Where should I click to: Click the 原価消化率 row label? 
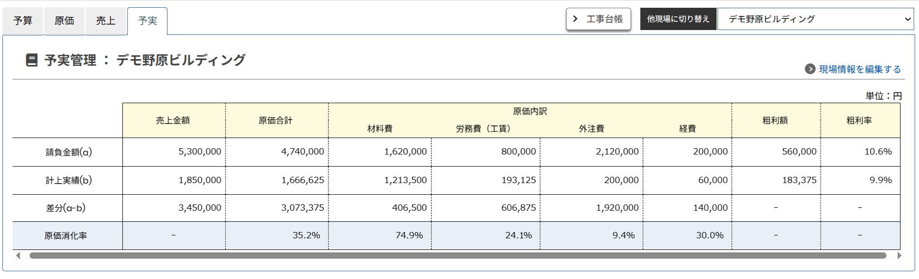point(66,236)
